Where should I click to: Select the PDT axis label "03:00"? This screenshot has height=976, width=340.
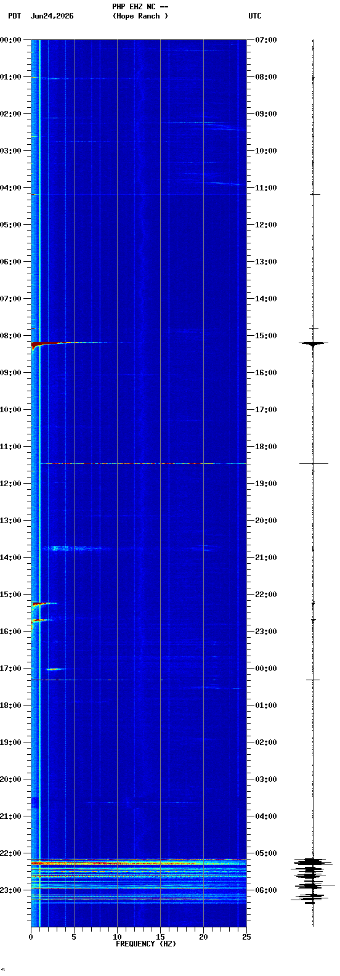tap(11, 151)
